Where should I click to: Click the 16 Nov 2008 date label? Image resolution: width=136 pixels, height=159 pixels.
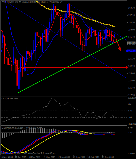7,157
